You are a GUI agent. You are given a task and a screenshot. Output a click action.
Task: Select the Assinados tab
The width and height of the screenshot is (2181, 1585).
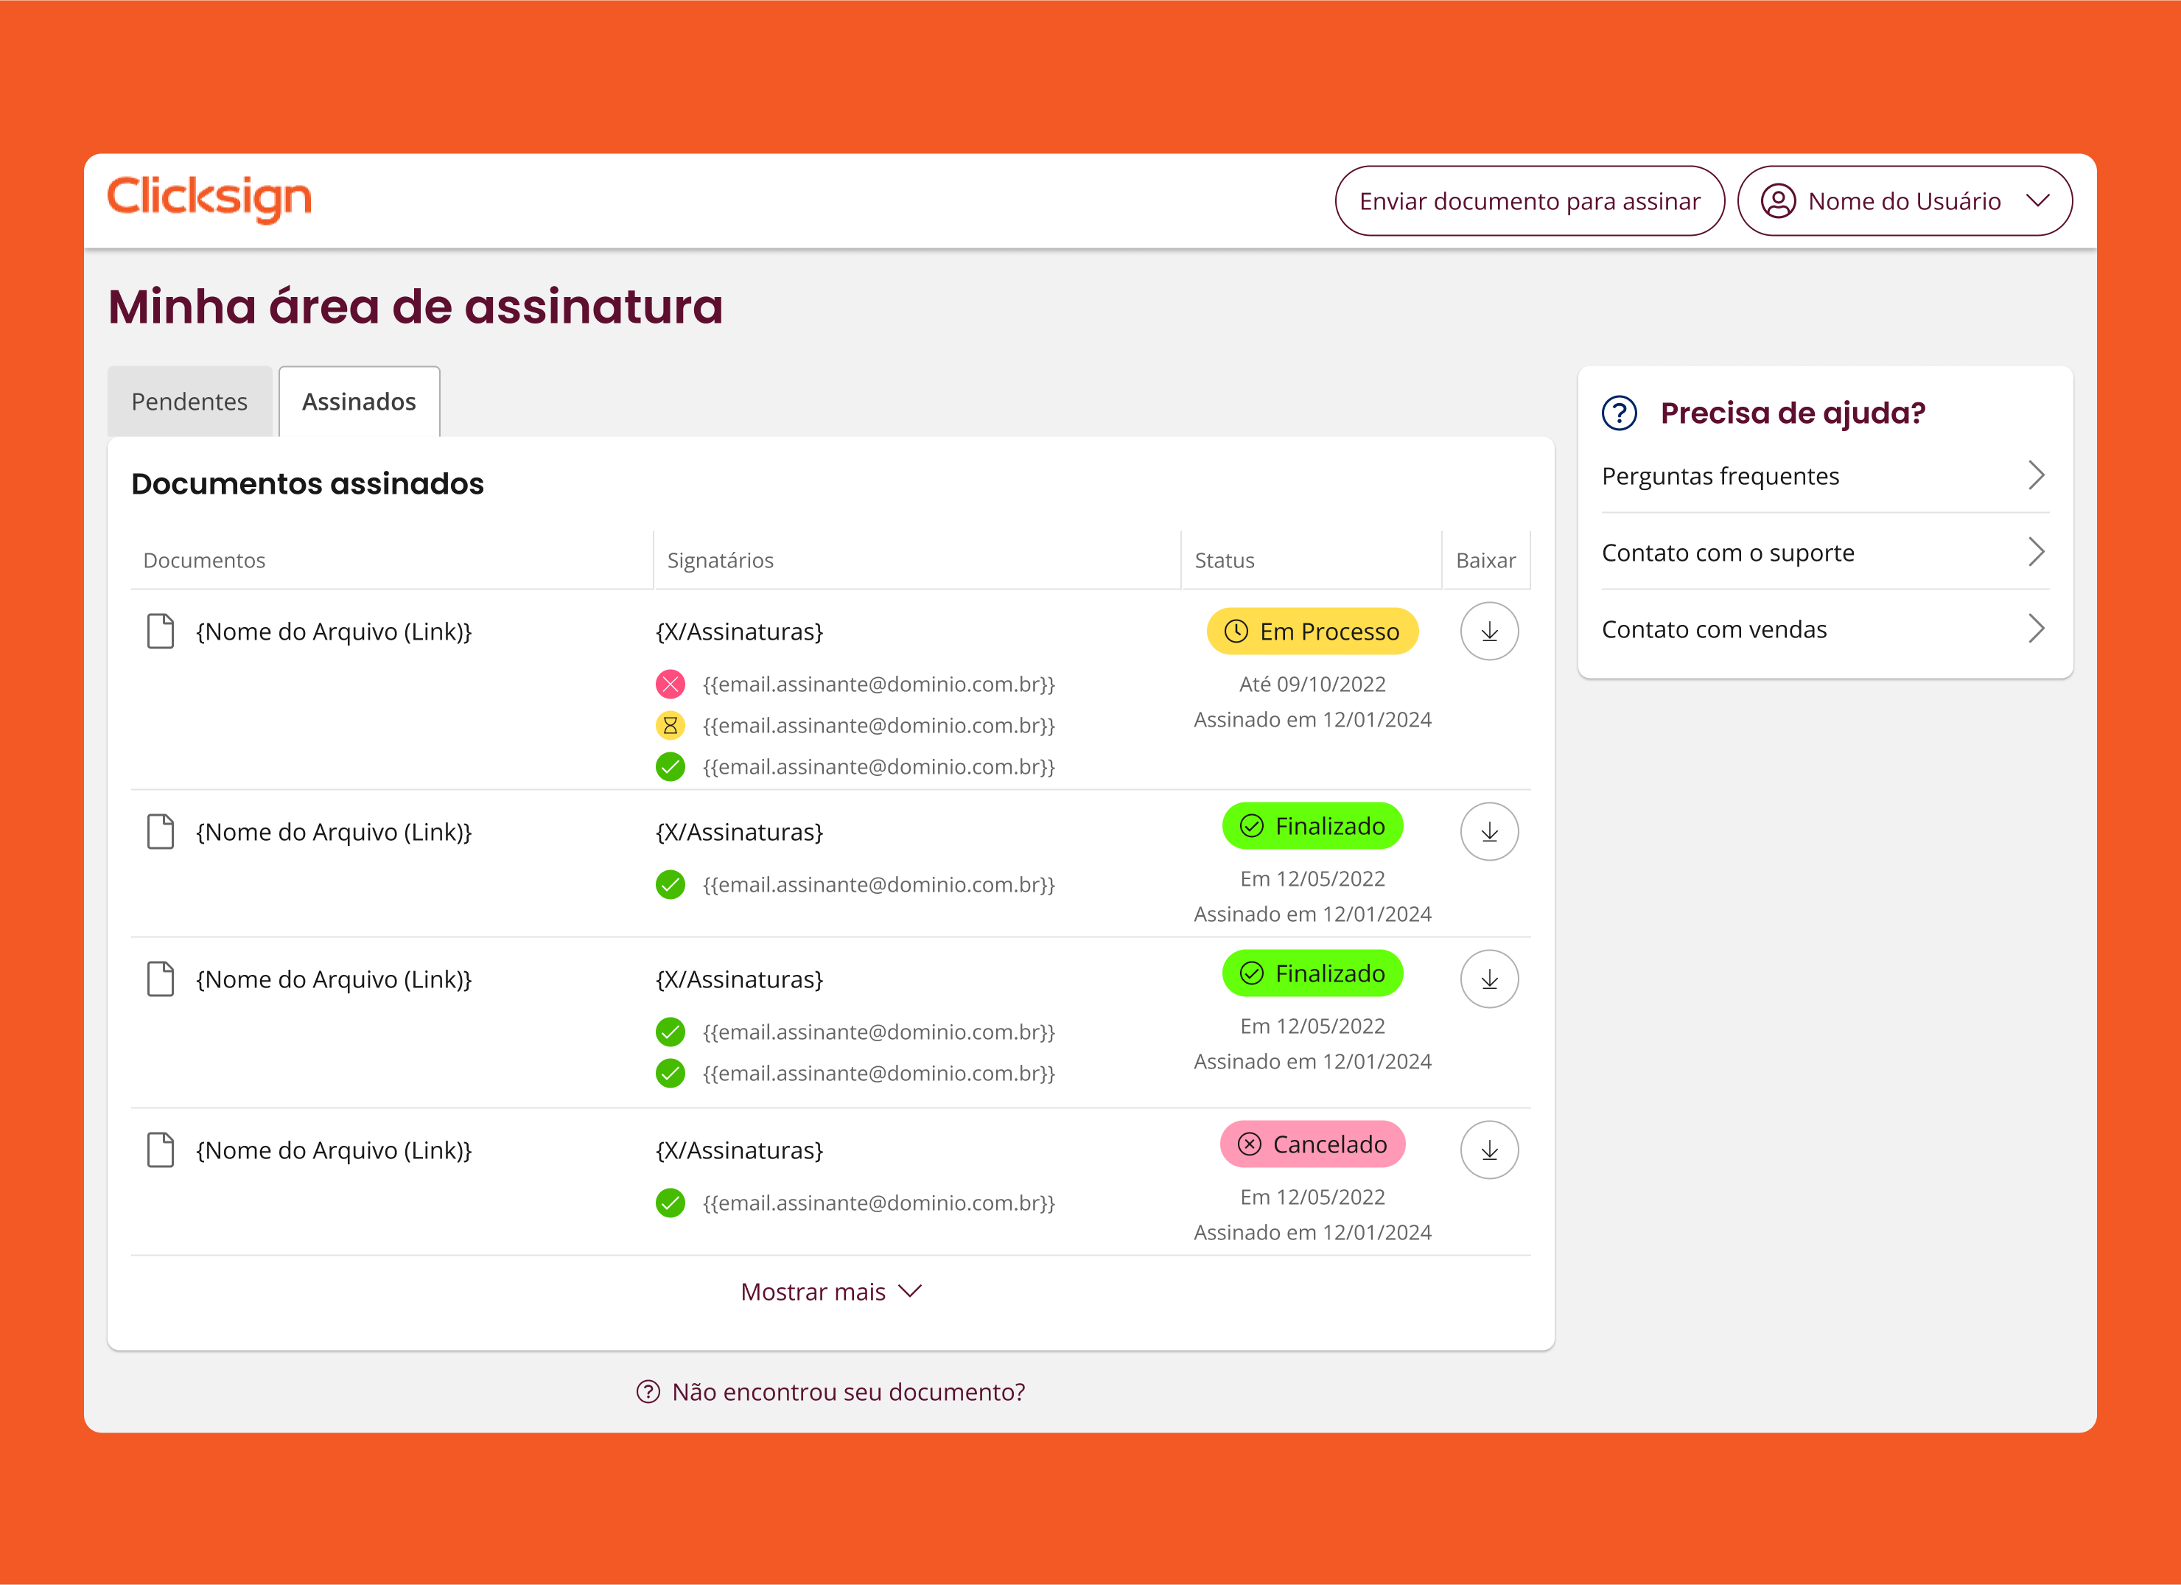pyautogui.click(x=359, y=402)
